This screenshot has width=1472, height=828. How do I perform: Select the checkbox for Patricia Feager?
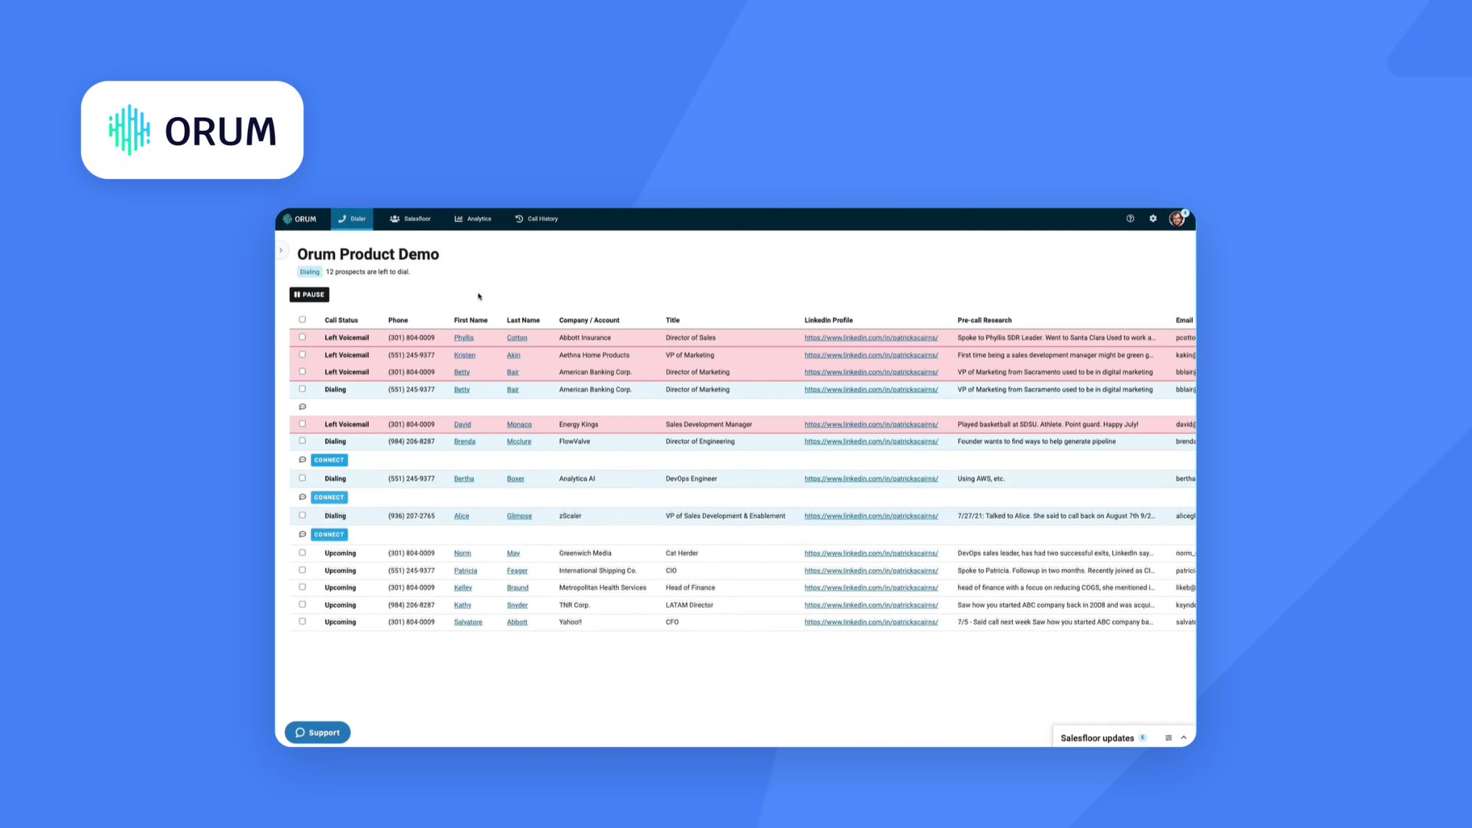click(x=302, y=570)
